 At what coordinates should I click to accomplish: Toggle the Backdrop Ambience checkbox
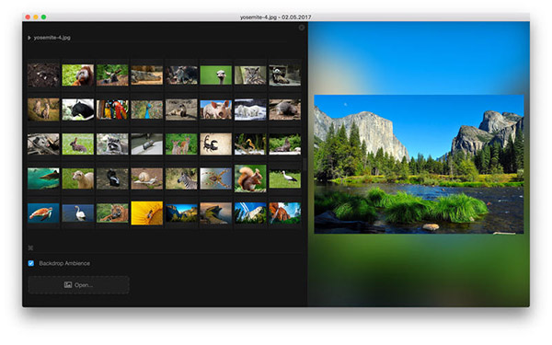(31, 263)
